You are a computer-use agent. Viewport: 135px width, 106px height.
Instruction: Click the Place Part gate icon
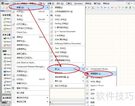click(x=123, y=8)
